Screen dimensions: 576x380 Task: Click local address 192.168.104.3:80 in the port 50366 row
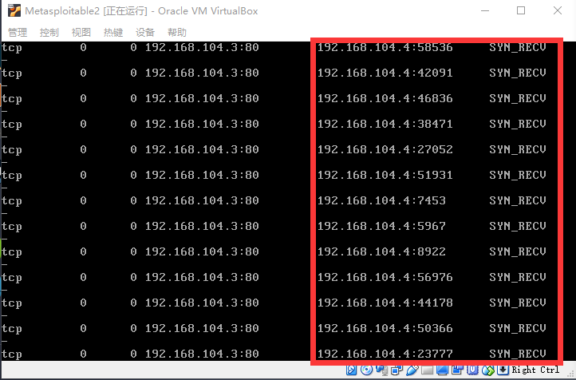[x=202, y=328]
